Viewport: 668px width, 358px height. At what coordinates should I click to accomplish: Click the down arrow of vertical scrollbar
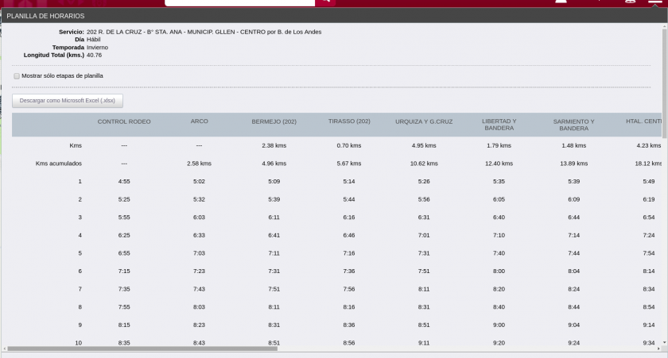click(664, 341)
